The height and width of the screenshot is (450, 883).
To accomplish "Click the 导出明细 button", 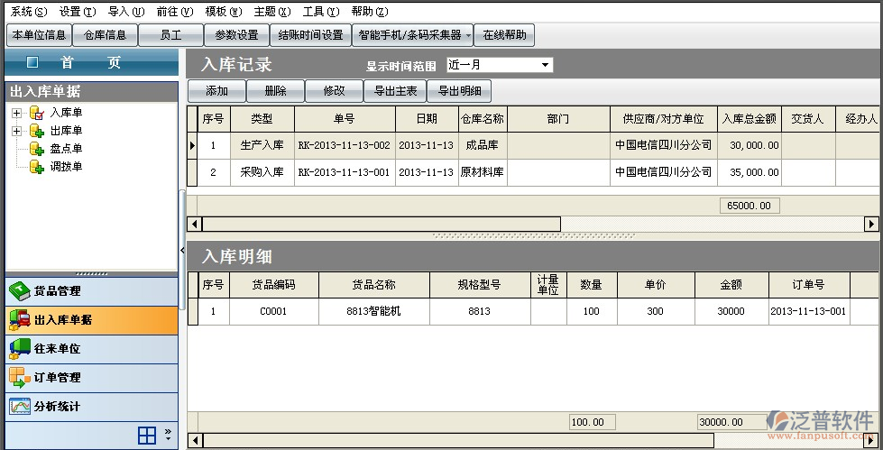I will coord(459,91).
